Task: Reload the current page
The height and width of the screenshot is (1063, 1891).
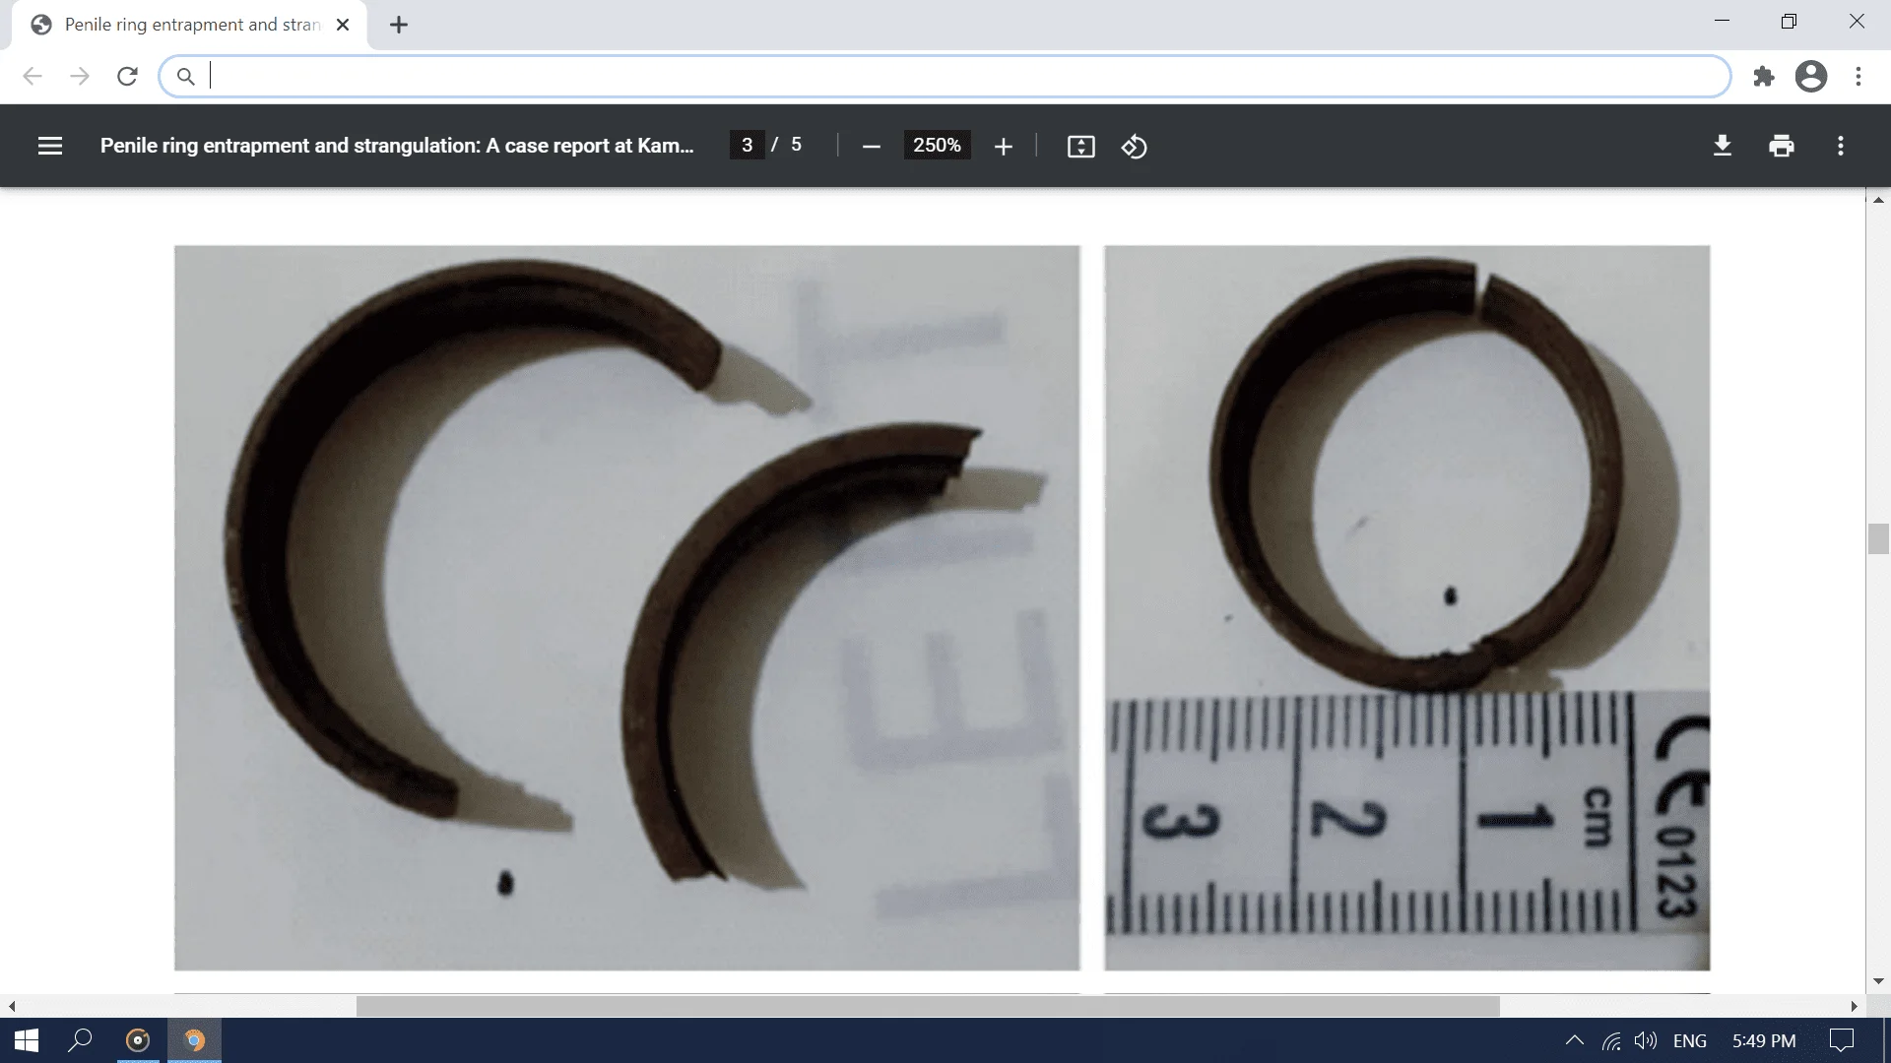Action: coord(127,77)
